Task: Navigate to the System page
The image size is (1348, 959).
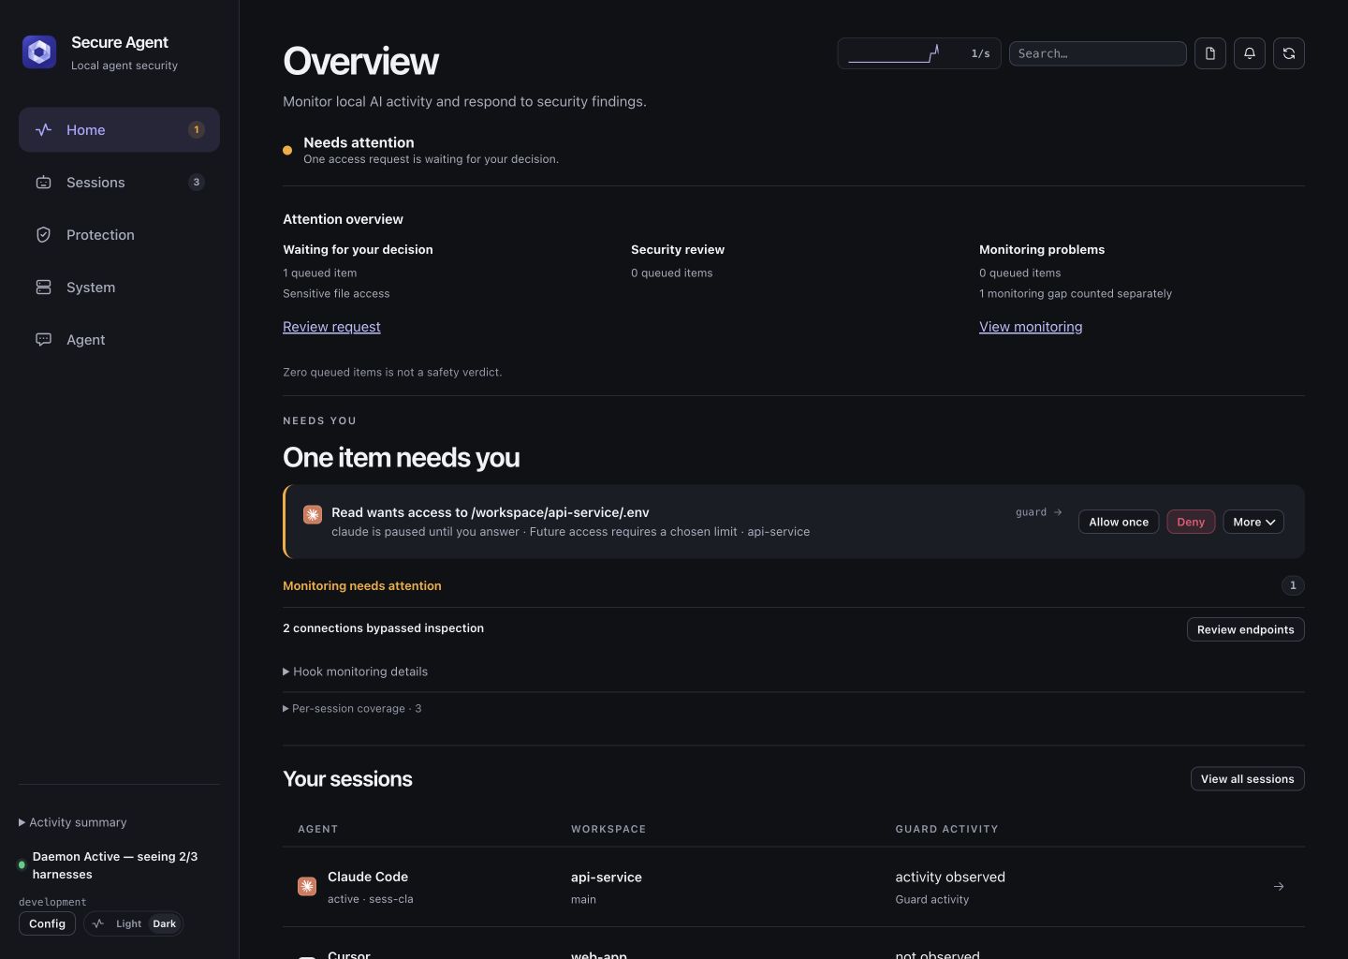Action: (119, 288)
